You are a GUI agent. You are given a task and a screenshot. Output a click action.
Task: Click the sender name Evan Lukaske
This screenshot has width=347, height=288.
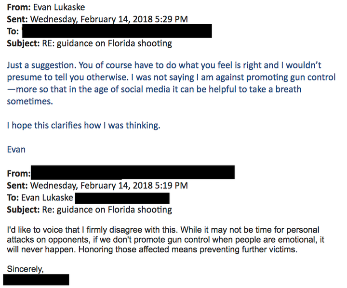tap(59, 7)
